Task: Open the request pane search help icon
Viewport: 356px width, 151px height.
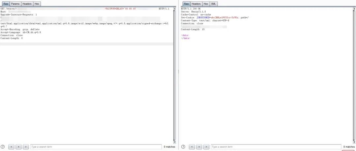Action: 3,147
